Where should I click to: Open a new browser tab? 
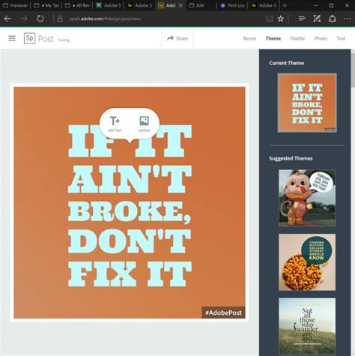click(x=285, y=5)
